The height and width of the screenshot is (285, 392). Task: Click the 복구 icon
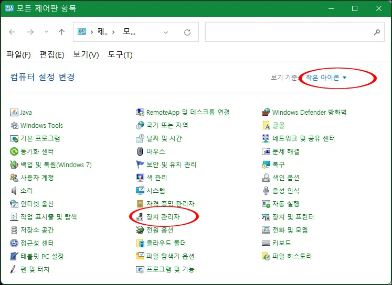266,165
